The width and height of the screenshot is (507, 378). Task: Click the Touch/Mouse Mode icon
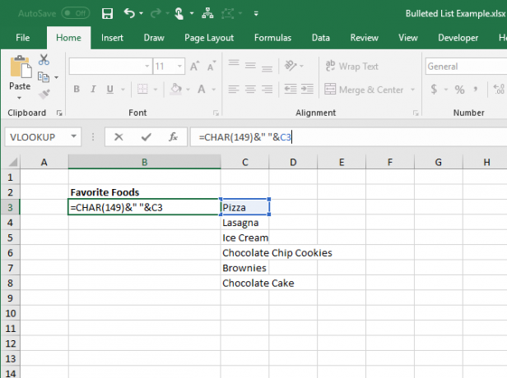tap(179, 13)
